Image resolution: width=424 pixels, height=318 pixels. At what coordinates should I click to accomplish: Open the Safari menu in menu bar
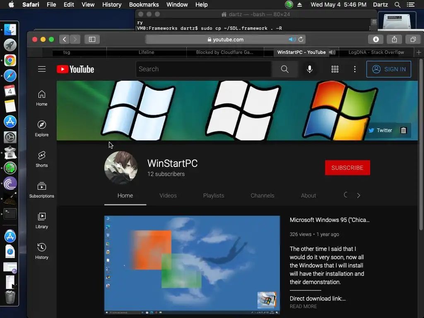coord(31,5)
